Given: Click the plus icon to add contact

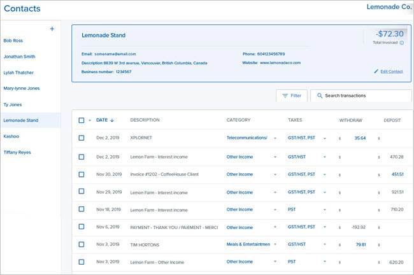Looking at the screenshot, I should click(x=52, y=29).
